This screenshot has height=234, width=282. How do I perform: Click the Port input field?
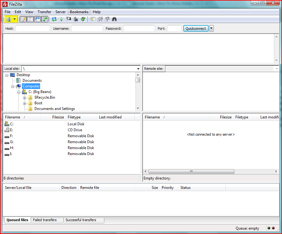coord(174,29)
